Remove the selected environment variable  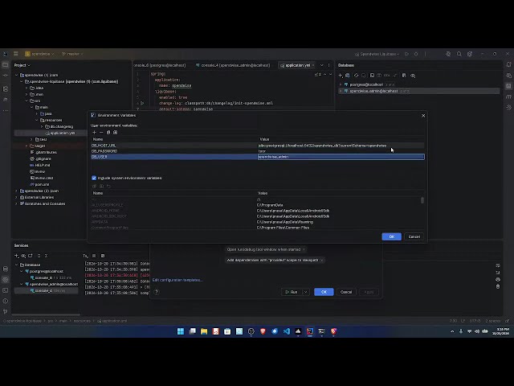(x=101, y=132)
